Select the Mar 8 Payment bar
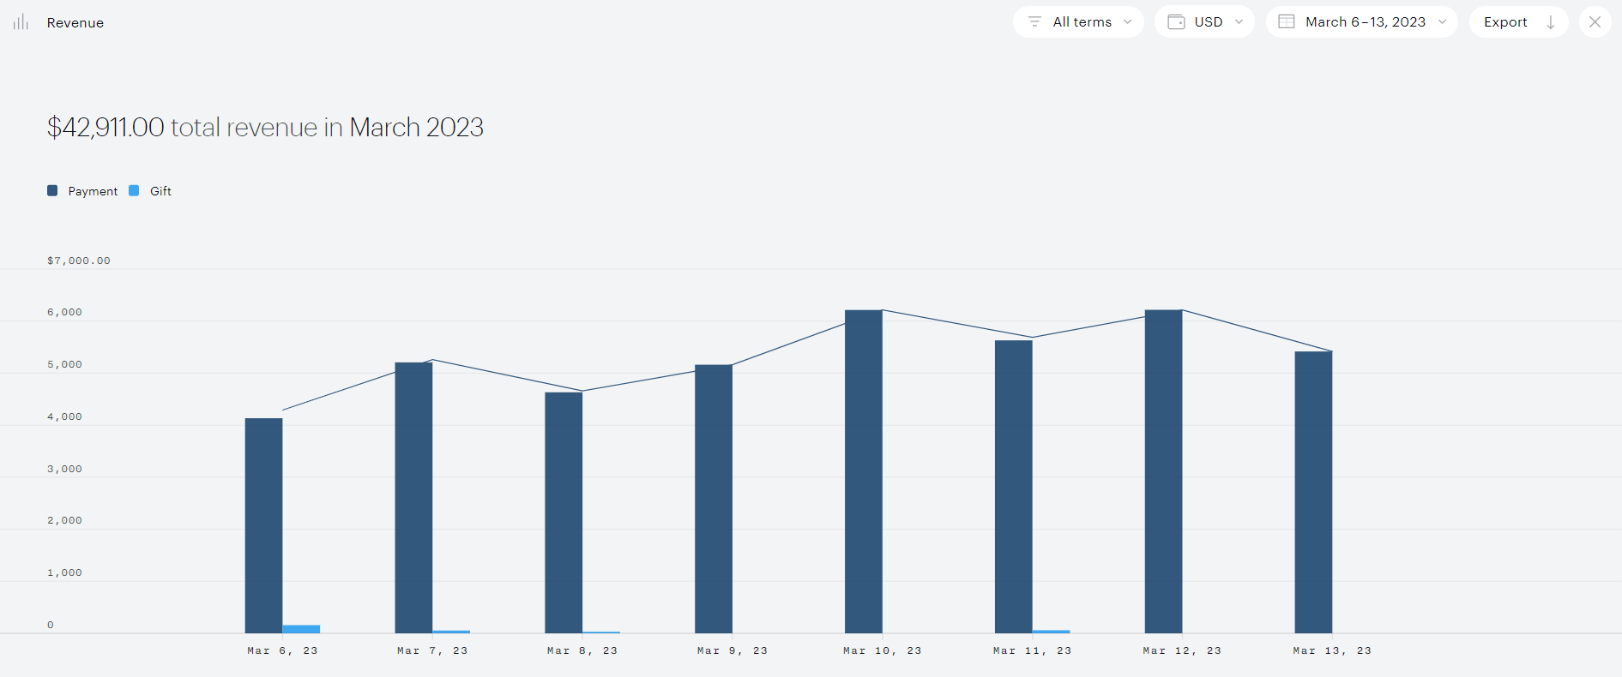The height and width of the screenshot is (677, 1622). tap(564, 512)
